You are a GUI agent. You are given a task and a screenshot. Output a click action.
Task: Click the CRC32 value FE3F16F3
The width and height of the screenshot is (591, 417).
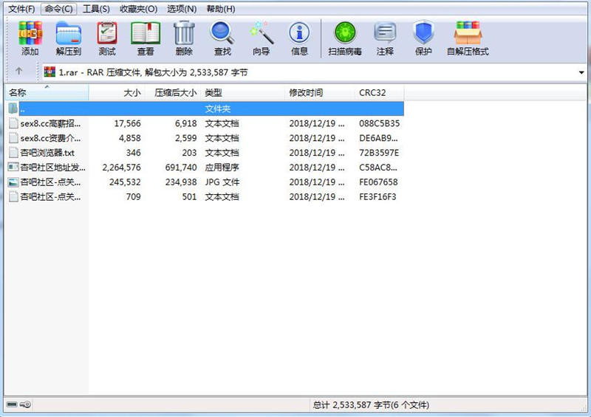(x=378, y=196)
